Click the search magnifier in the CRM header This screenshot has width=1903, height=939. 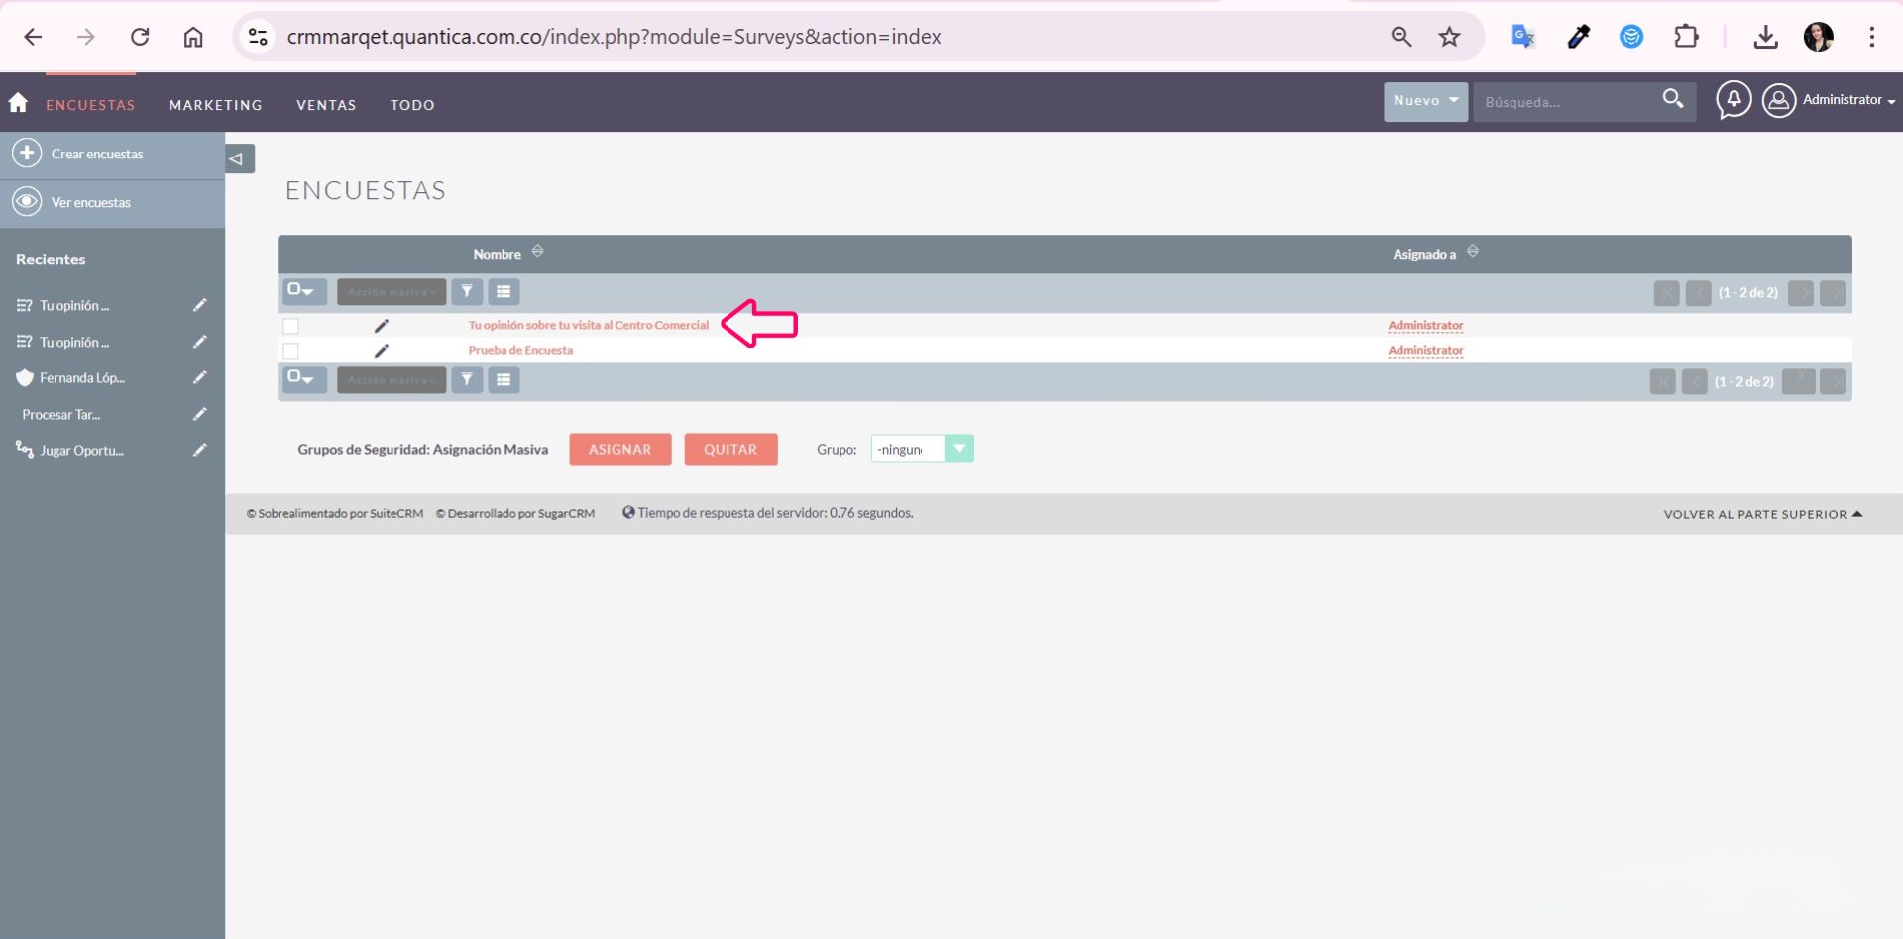[x=1673, y=100]
